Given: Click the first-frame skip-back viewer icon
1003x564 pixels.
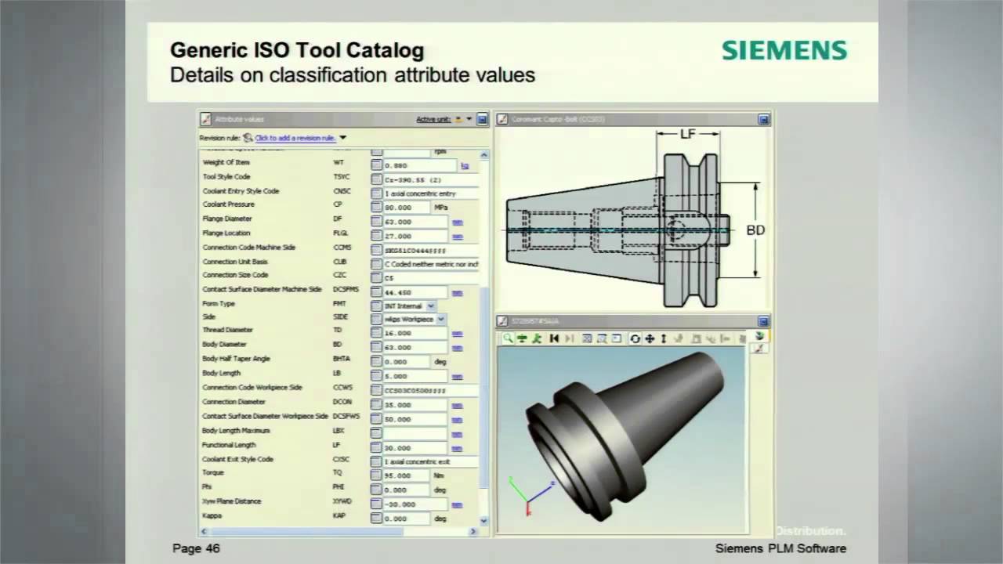Looking at the screenshot, I should pos(554,338).
